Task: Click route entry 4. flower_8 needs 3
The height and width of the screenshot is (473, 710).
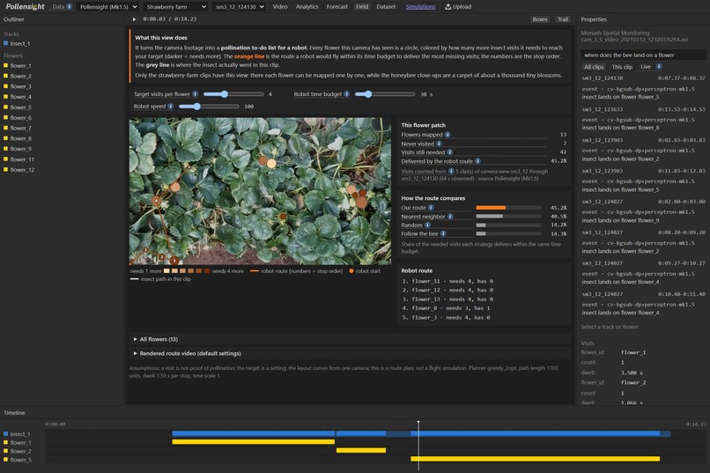Action: 446,308
